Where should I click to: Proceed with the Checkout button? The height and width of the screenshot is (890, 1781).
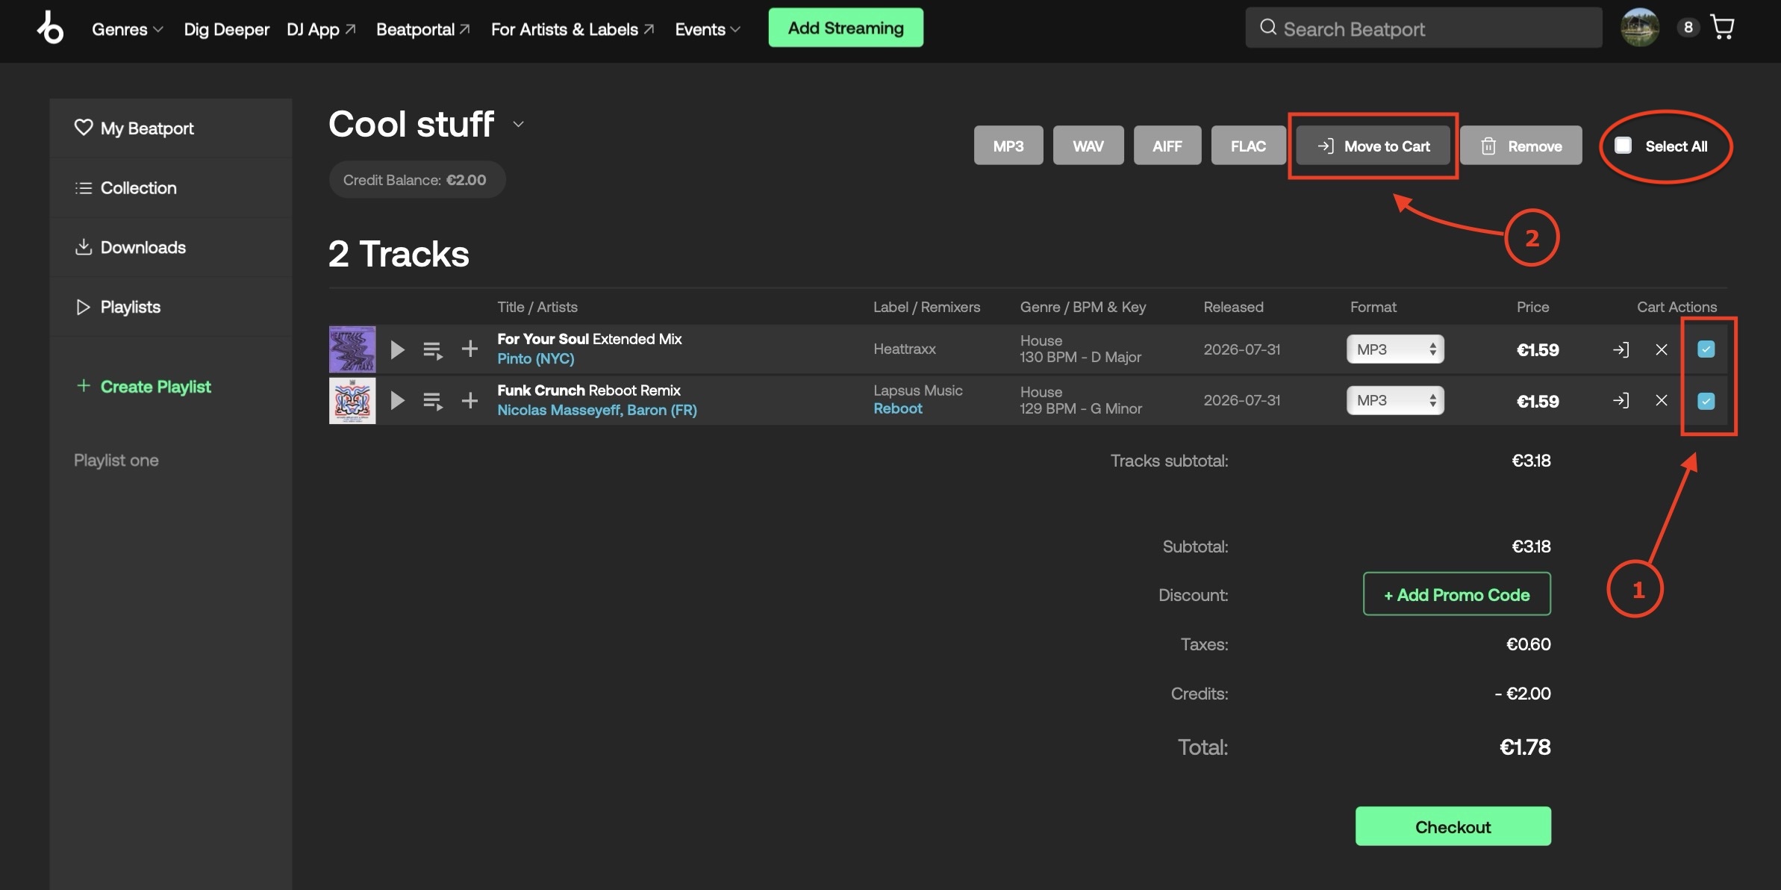click(1453, 827)
